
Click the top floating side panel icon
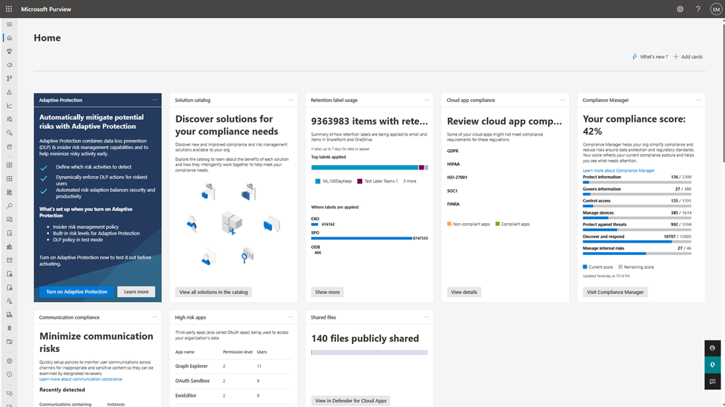(713, 348)
